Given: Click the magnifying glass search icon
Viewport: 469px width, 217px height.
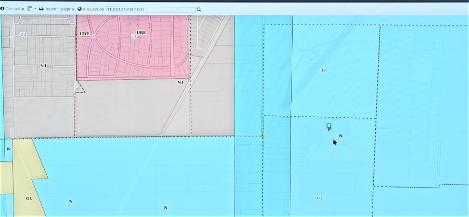Looking at the screenshot, I should click(x=199, y=9).
